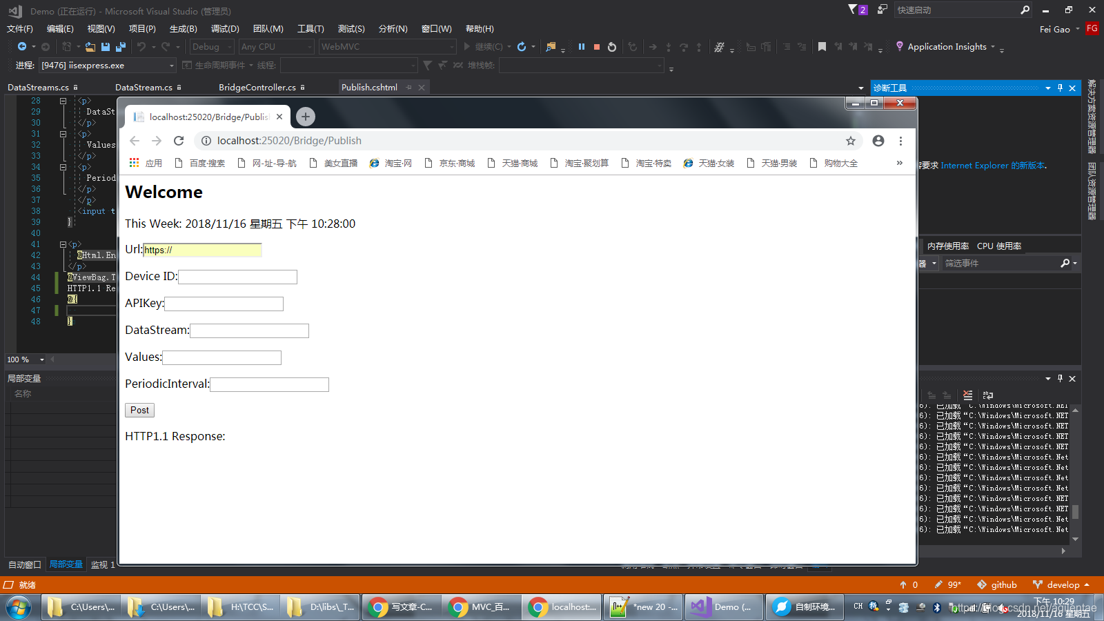1104x621 pixels.
Task: Click the bookmark icon in Visual Studio toolbar
Action: (x=822, y=46)
